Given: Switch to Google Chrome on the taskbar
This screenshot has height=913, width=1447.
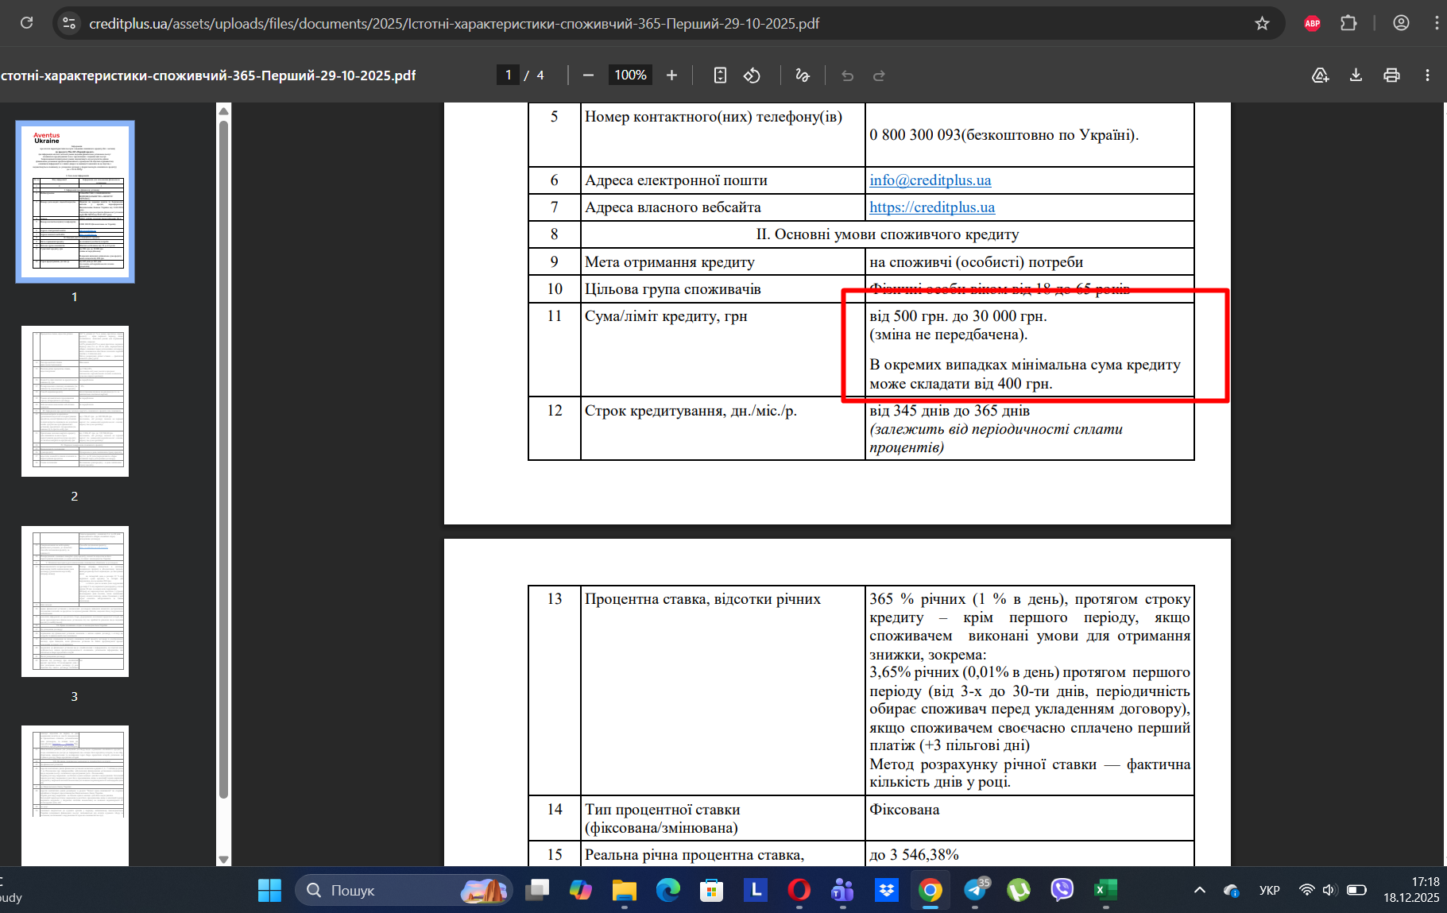Looking at the screenshot, I should tap(930, 890).
